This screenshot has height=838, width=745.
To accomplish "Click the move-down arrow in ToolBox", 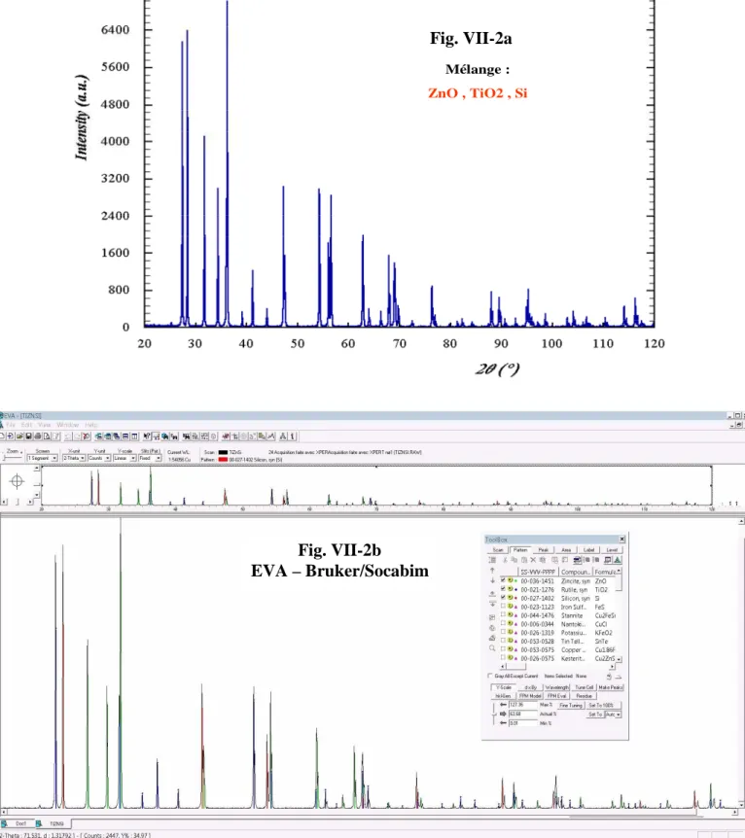I will point(492,580).
